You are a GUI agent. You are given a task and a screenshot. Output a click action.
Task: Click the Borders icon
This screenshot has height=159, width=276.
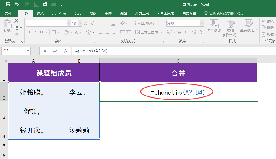coord(54,32)
